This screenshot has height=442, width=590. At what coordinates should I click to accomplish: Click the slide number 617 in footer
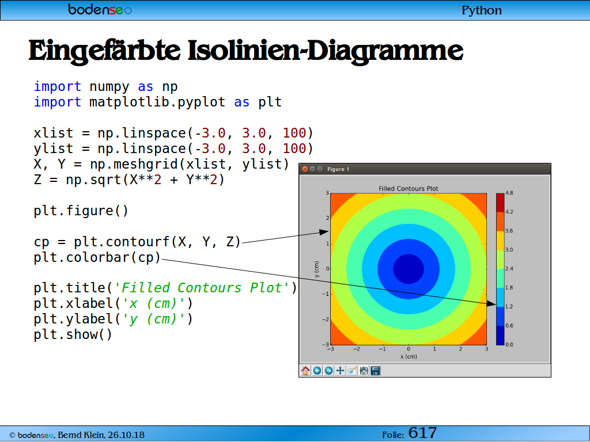point(422,433)
